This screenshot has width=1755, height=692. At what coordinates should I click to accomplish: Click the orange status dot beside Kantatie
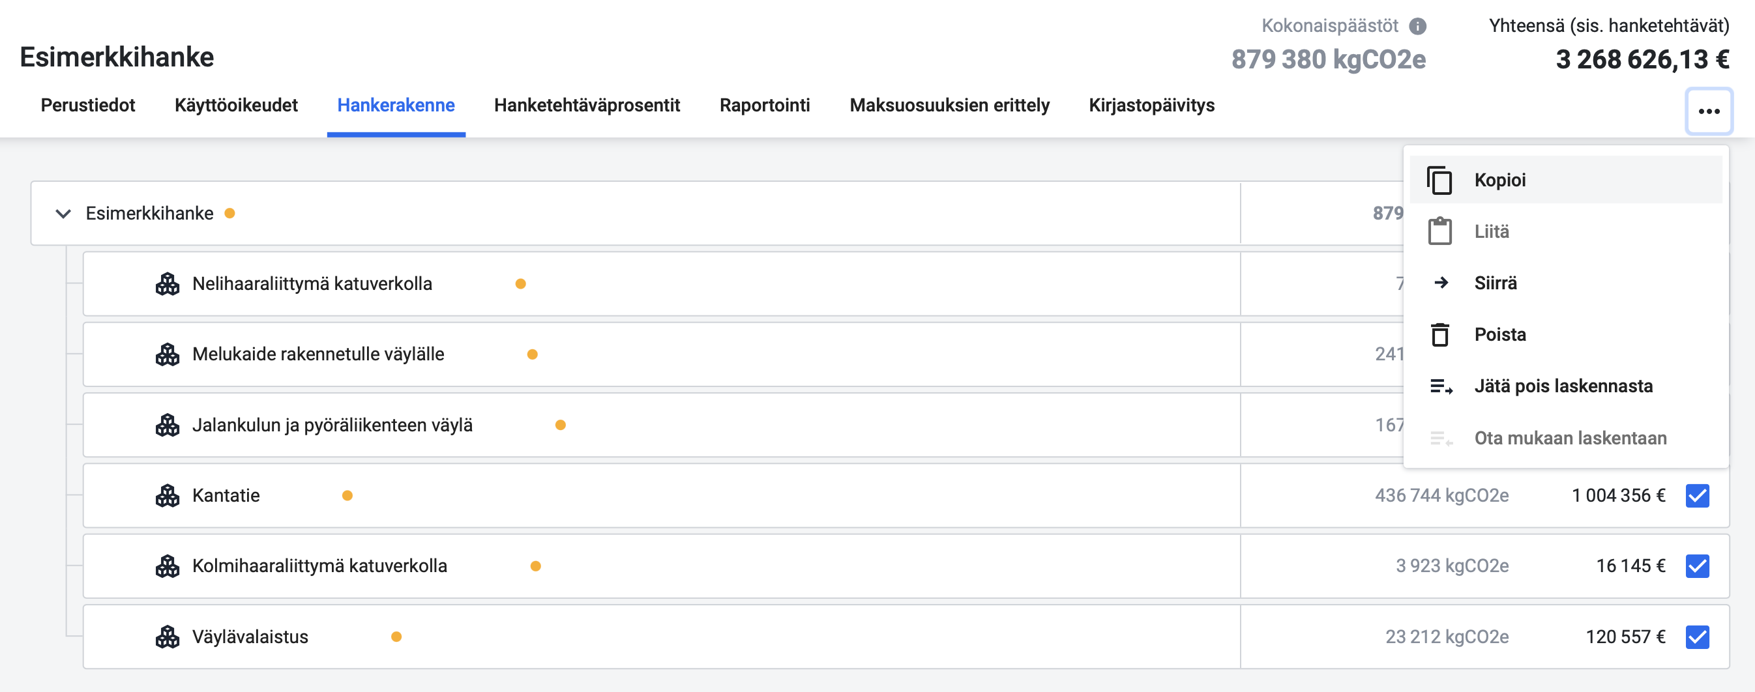coord(347,496)
